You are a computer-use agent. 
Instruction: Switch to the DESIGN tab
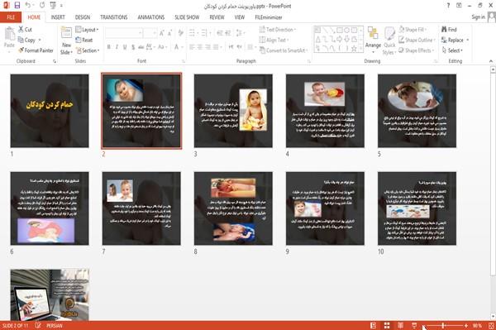[x=83, y=17]
